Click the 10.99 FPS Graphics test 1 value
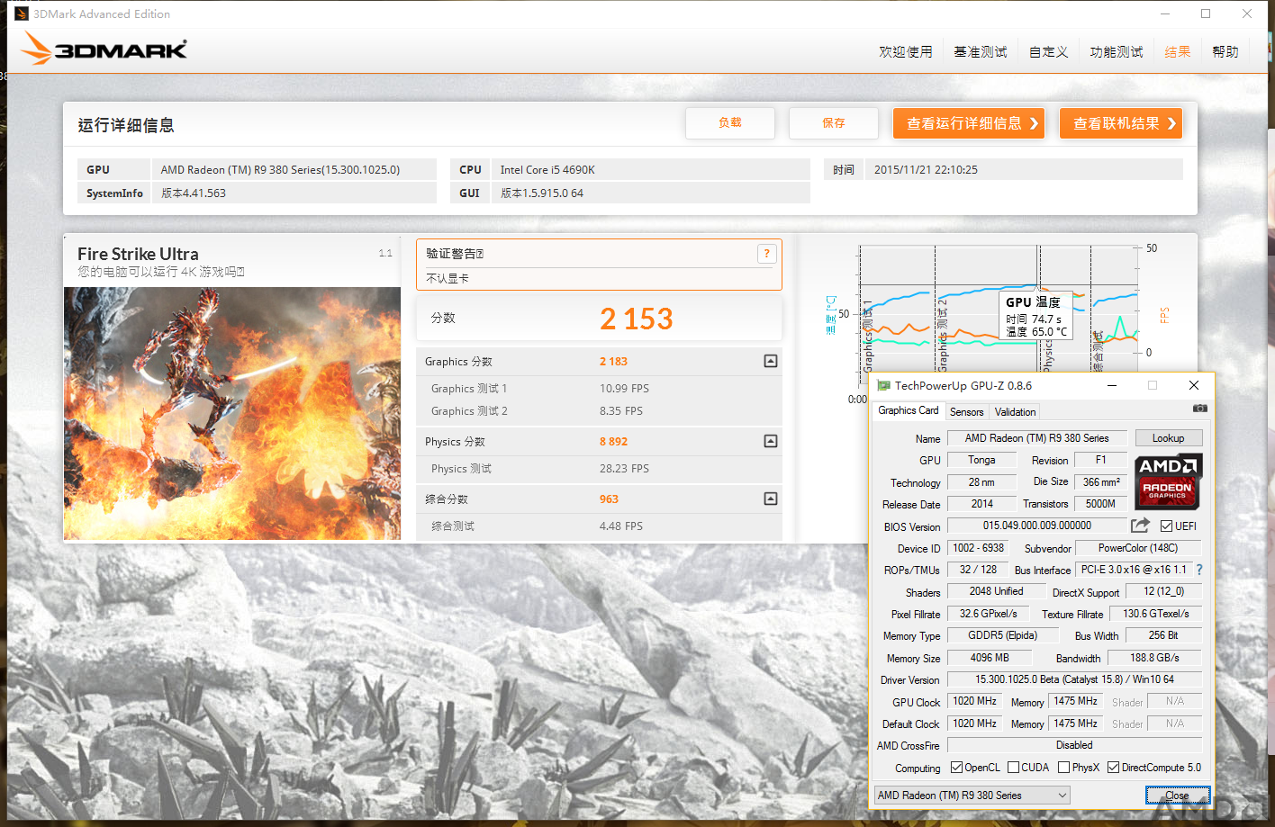This screenshot has height=827, width=1275. click(x=624, y=389)
